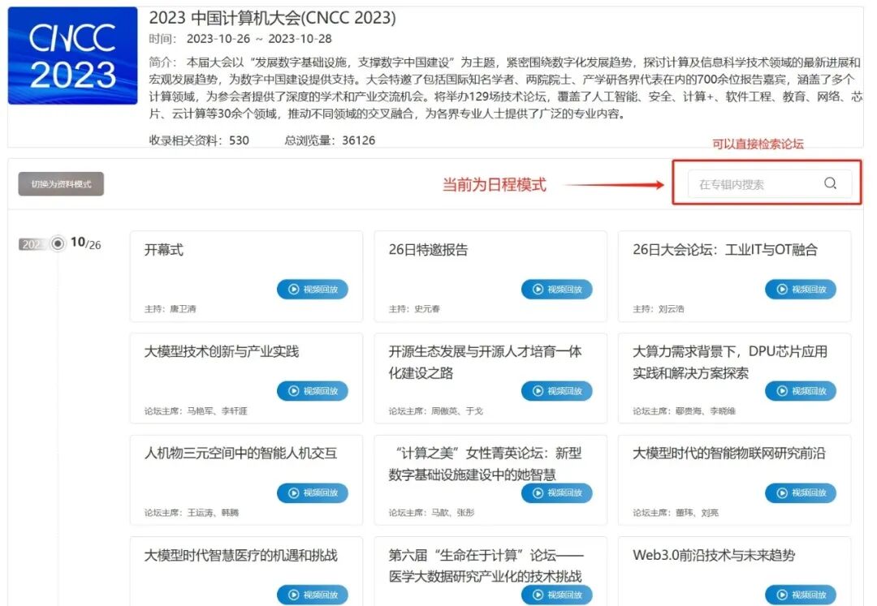
Task: Click the magnifier search icon
Action: click(830, 183)
